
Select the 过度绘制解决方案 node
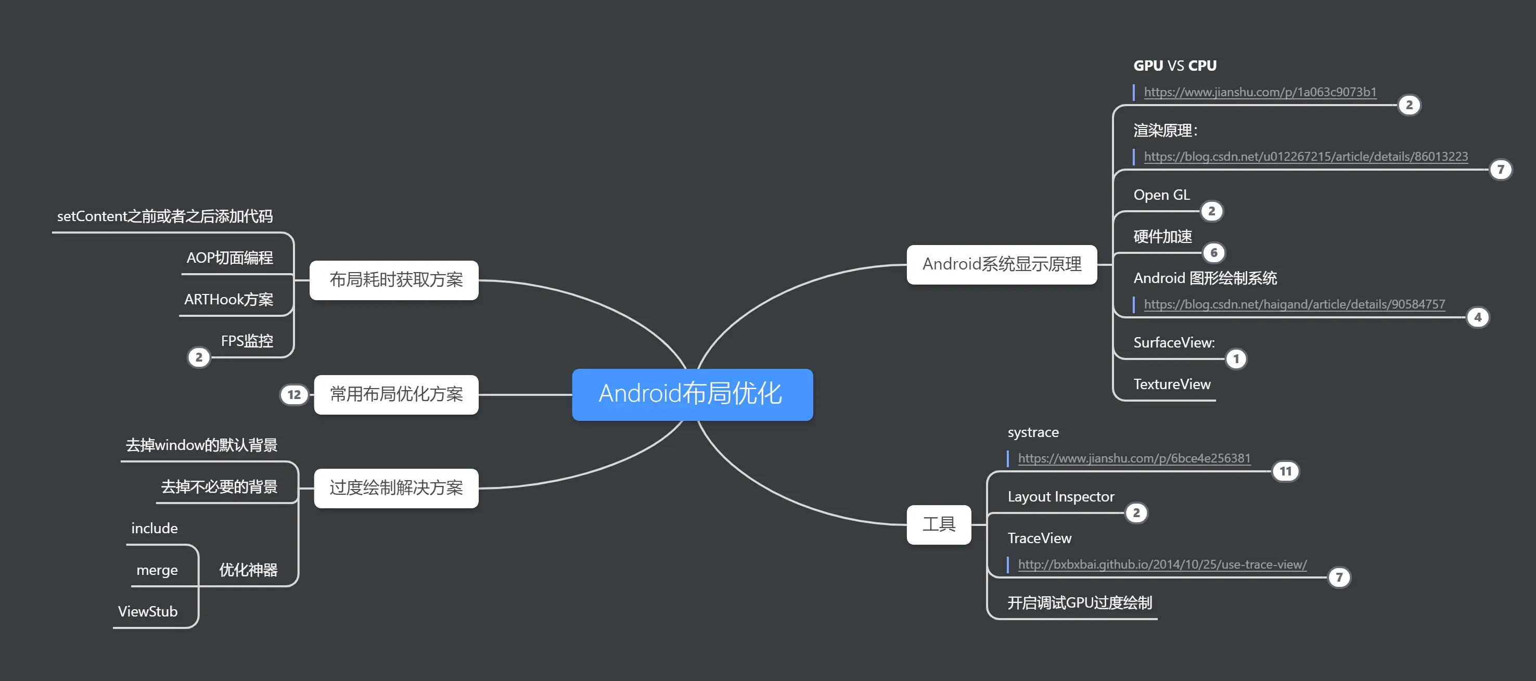[x=396, y=488]
